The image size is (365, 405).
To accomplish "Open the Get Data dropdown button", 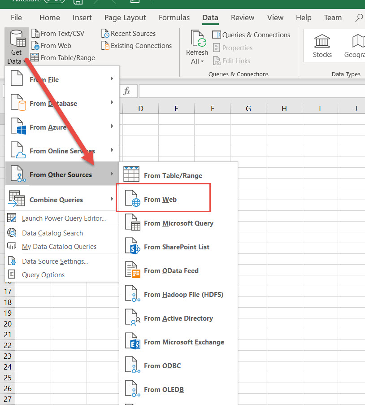I will (16, 47).
